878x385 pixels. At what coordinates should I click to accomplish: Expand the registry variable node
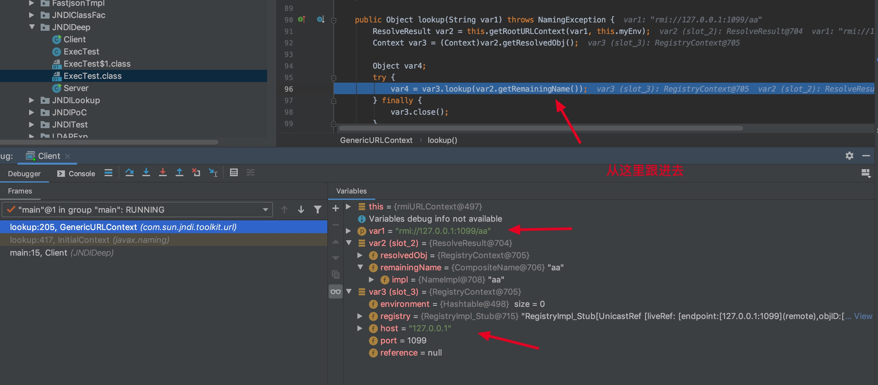(360, 316)
